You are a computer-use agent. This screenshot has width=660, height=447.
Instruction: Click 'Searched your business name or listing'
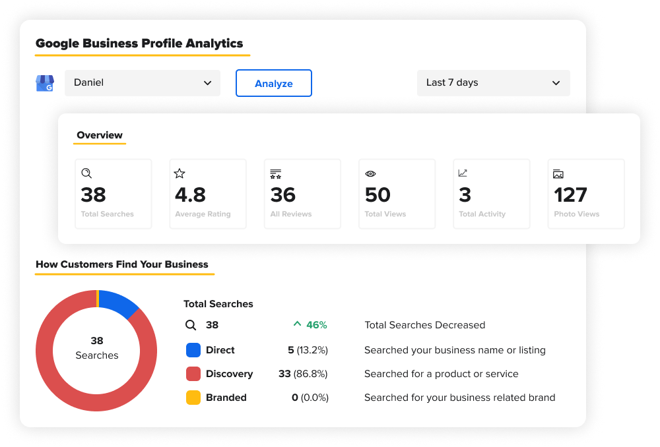pos(455,350)
